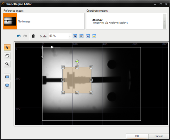Delete selected shape with trash icon
This screenshot has height=140, width=170.
[x=33, y=36]
